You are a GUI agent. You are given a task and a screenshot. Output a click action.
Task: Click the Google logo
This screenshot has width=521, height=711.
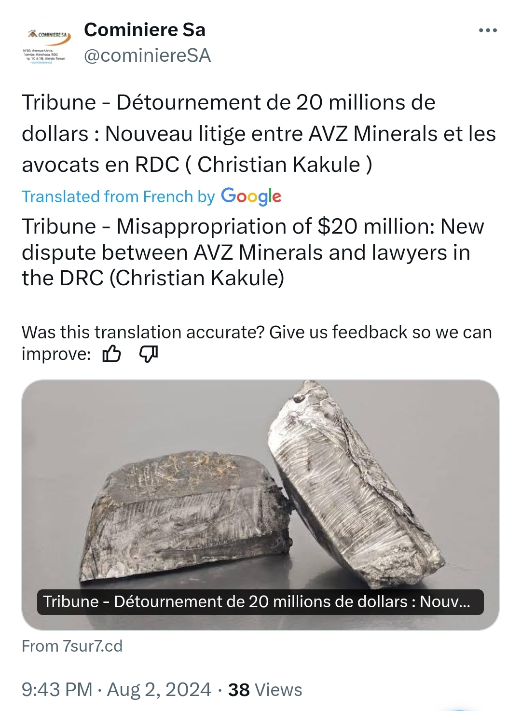pyautogui.click(x=251, y=196)
